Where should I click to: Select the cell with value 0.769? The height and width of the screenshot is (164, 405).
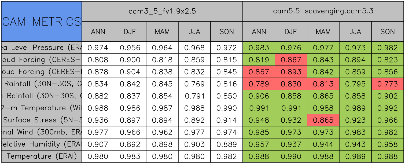pos(194,84)
